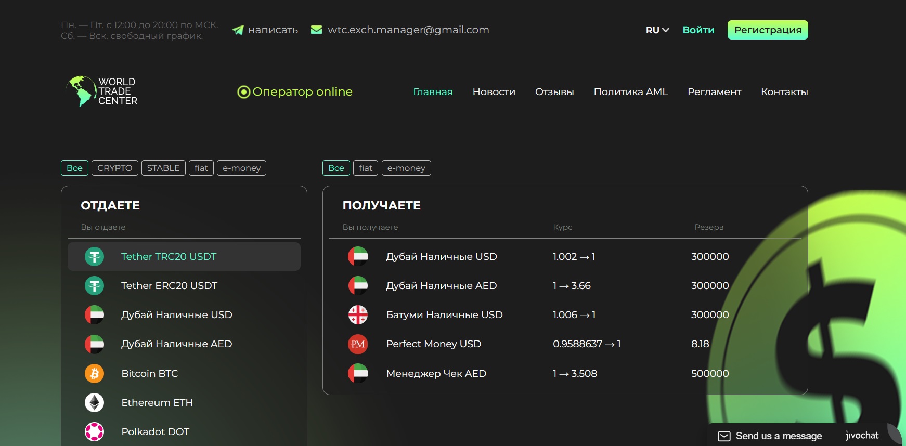
Task: Click the Operator online status indicator icon
Action: click(243, 92)
